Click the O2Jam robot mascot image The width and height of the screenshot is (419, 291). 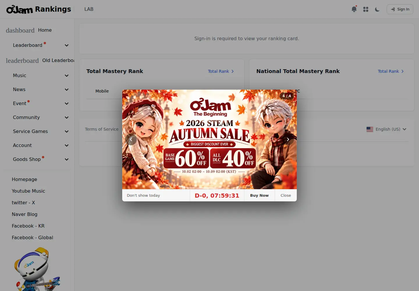[37, 269]
